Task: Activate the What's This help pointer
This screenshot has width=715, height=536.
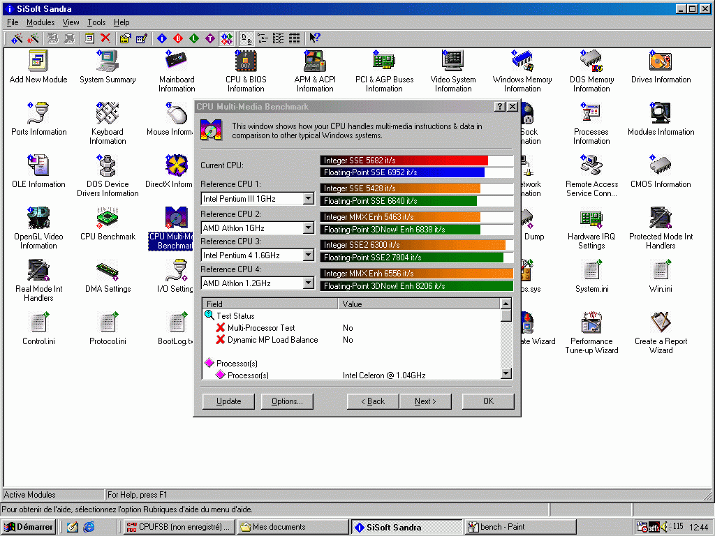Action: 315,38
